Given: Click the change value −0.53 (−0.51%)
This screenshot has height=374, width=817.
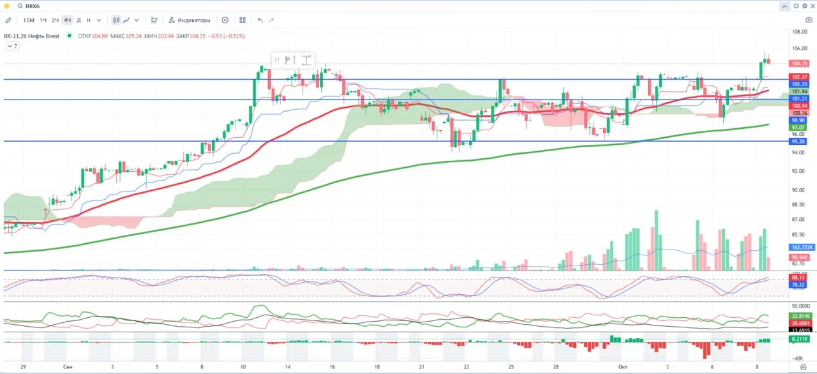Looking at the screenshot, I should [x=228, y=36].
